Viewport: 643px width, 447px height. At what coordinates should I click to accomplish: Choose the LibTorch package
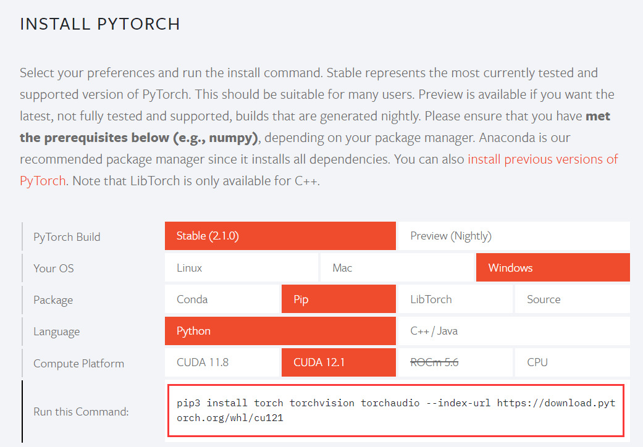455,299
